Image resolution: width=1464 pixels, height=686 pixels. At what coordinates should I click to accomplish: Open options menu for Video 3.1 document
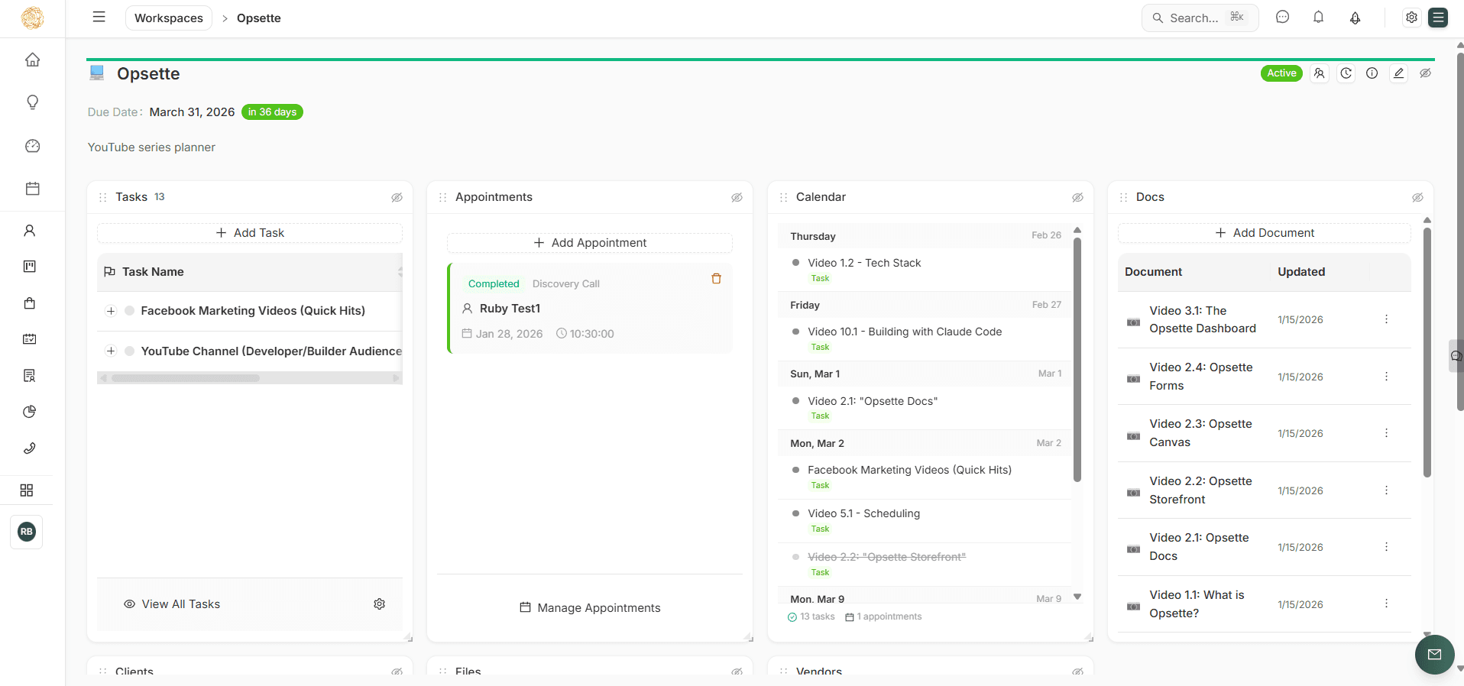[1387, 319]
